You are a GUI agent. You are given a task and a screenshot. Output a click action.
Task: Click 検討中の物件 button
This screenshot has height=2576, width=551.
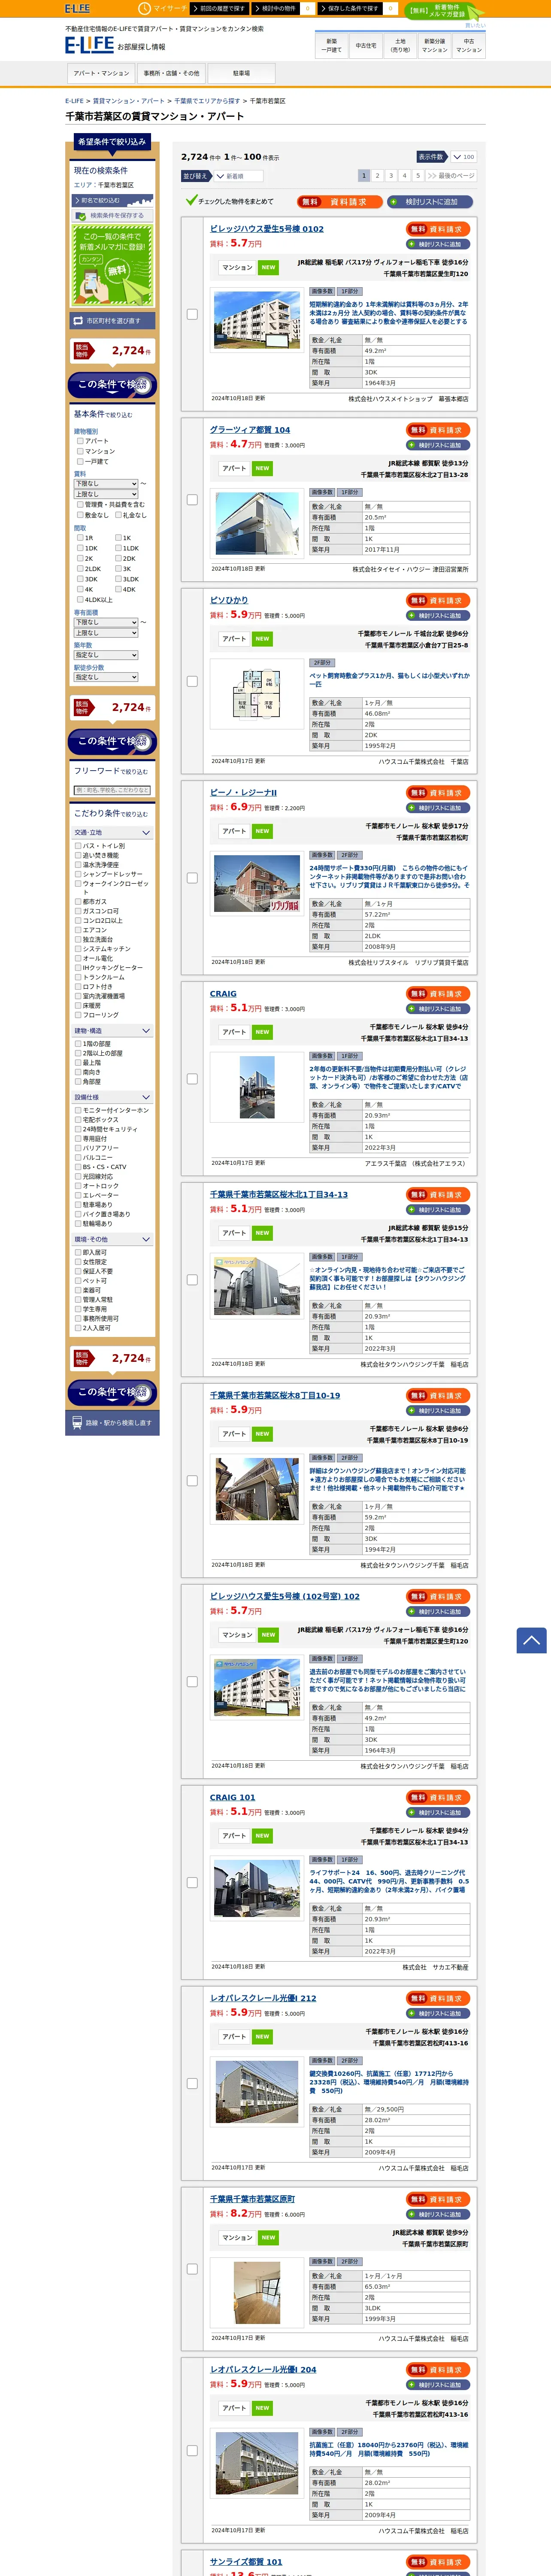click(x=276, y=8)
